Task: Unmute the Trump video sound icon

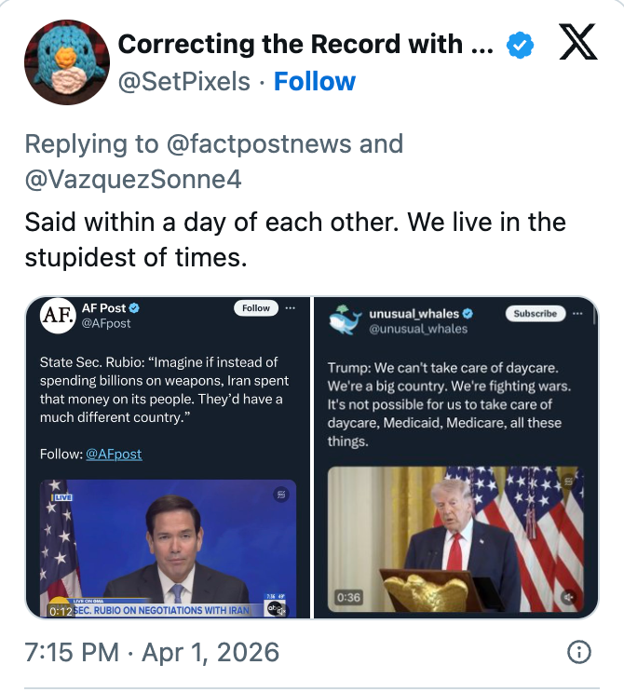Action: (x=569, y=597)
